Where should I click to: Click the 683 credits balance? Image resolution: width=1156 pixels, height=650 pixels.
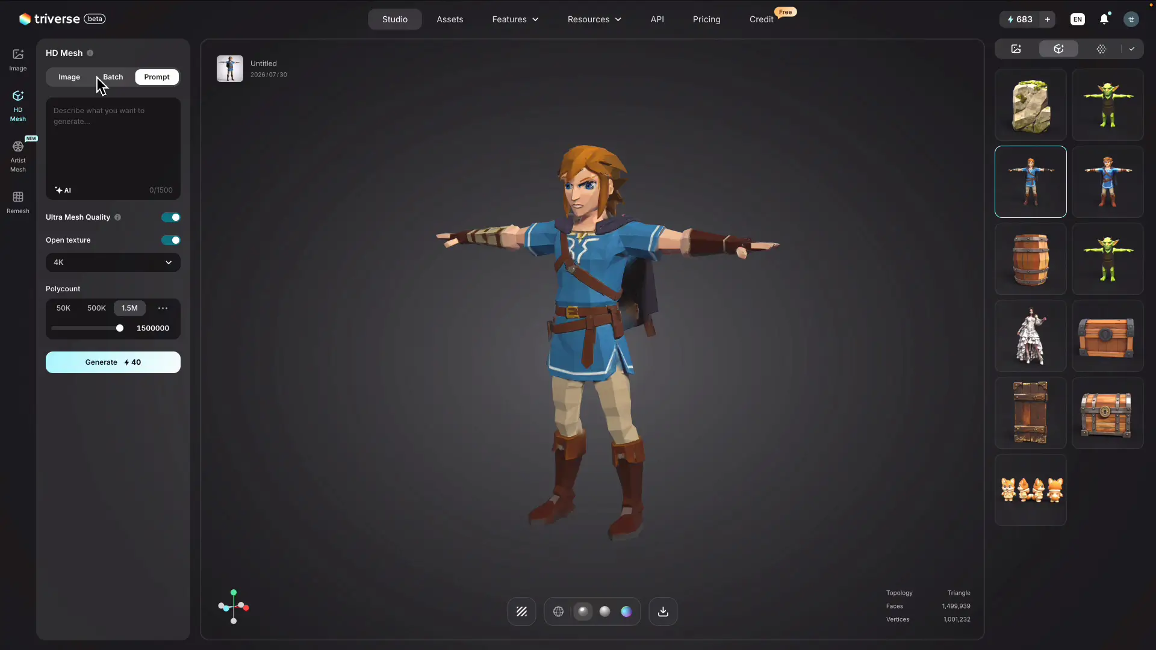1020,19
